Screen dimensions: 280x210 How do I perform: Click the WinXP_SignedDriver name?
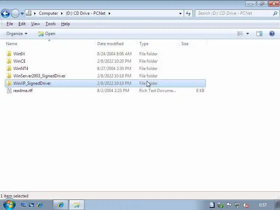[x=32, y=83]
